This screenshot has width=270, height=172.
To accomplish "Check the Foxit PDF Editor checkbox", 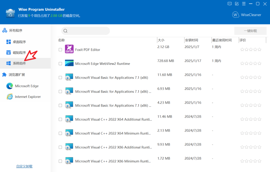I will pyautogui.click(x=60, y=50).
